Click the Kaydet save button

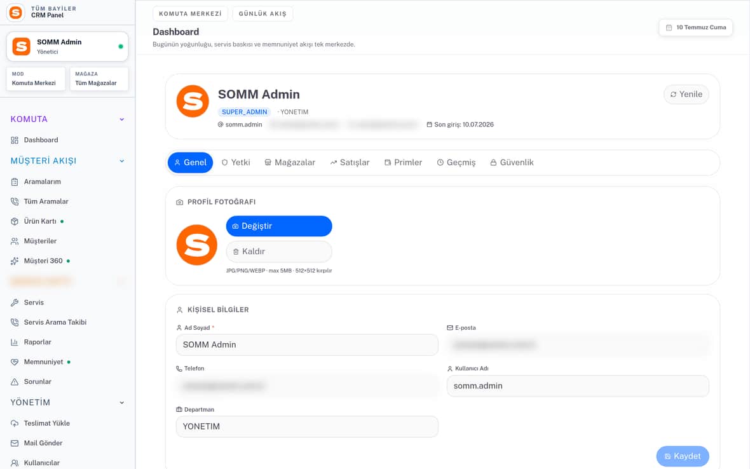[683, 456]
